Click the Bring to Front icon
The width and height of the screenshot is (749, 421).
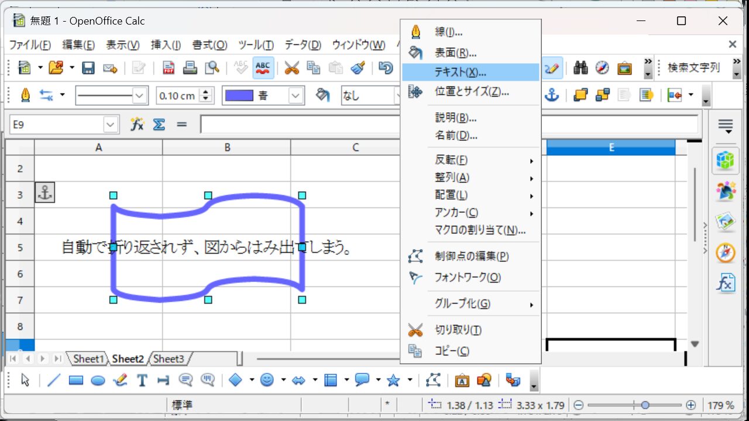[x=580, y=95]
